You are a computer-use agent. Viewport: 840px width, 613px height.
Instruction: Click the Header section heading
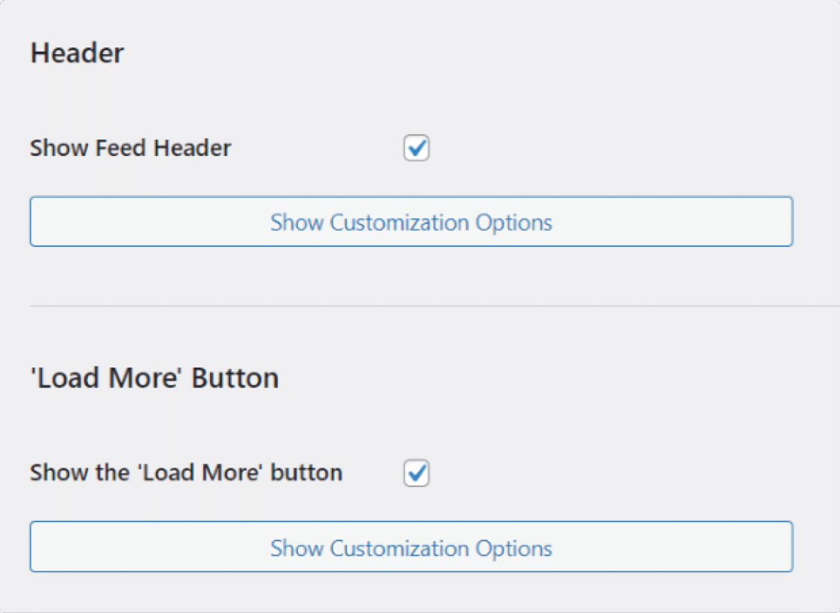click(x=77, y=53)
